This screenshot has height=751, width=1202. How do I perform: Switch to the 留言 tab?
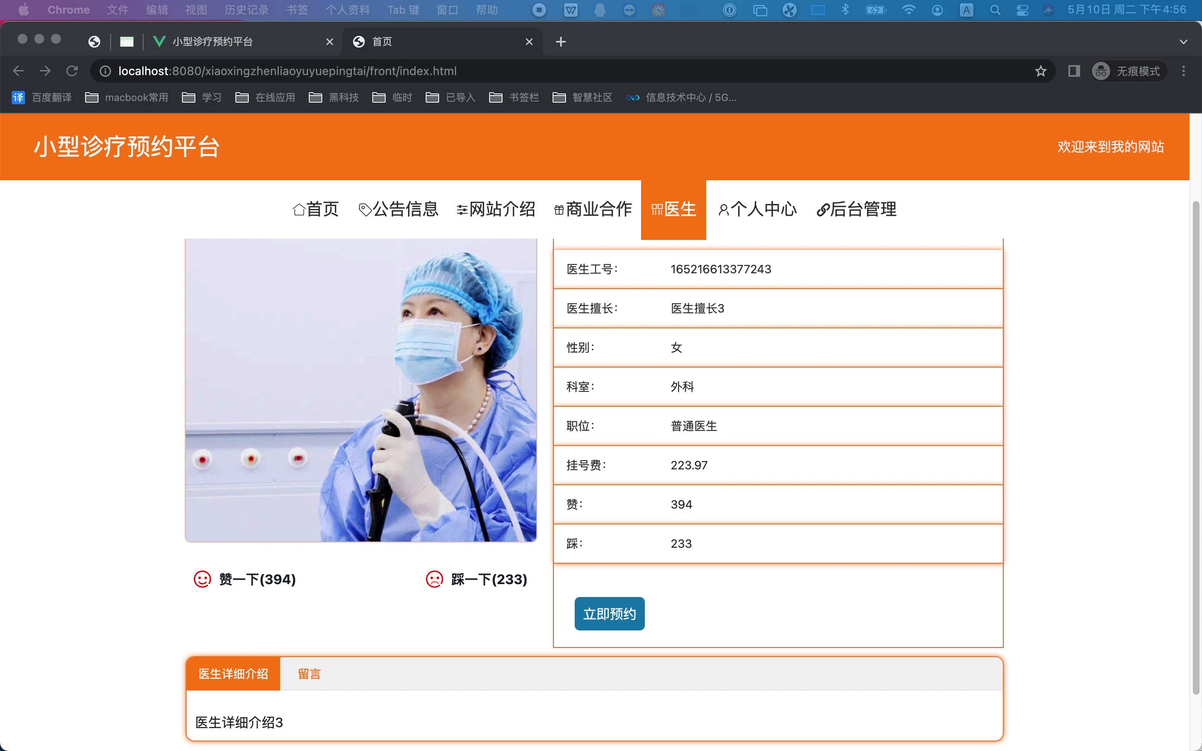point(309,674)
